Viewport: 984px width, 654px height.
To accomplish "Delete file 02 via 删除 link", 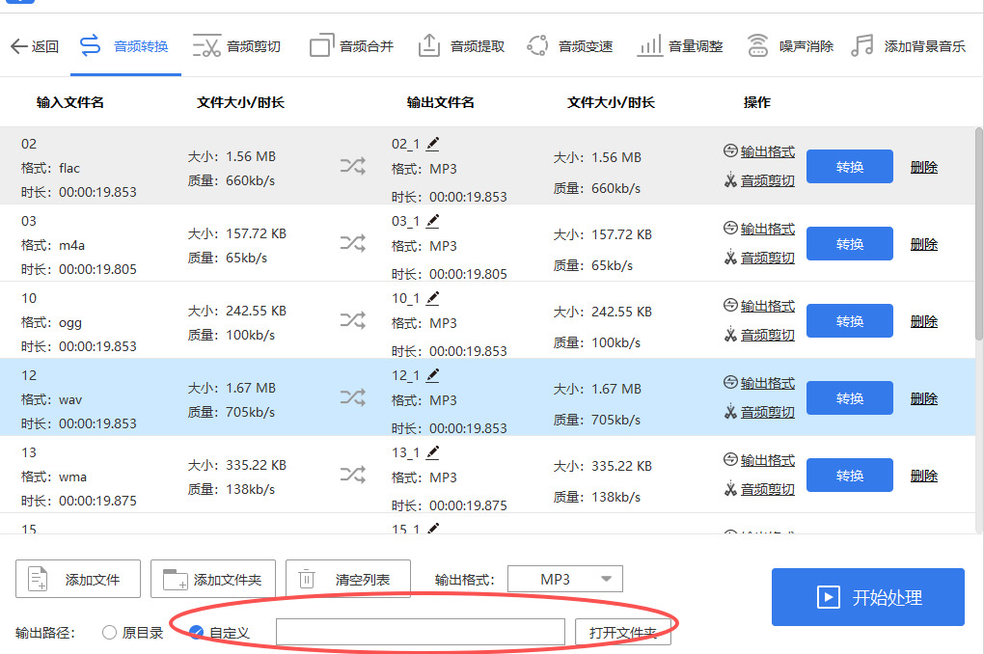I will (x=924, y=167).
